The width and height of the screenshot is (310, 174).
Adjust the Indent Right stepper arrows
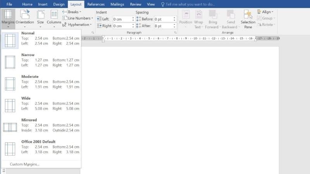point(133,26)
